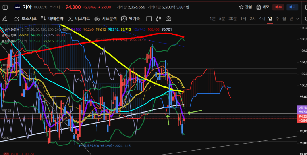Click the 110,0 price axis label

(303, 28)
